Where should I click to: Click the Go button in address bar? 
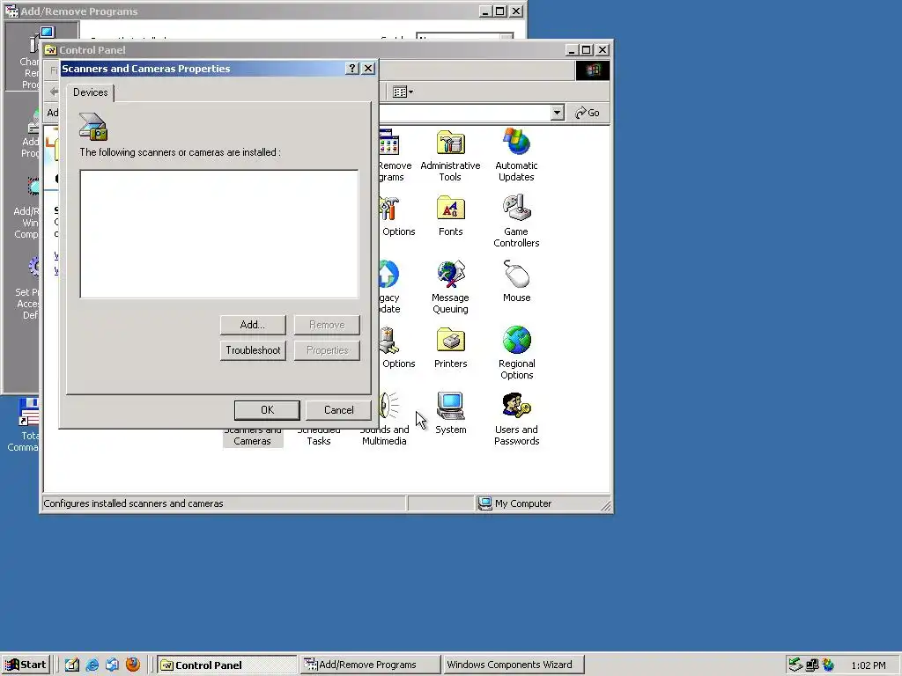[588, 113]
